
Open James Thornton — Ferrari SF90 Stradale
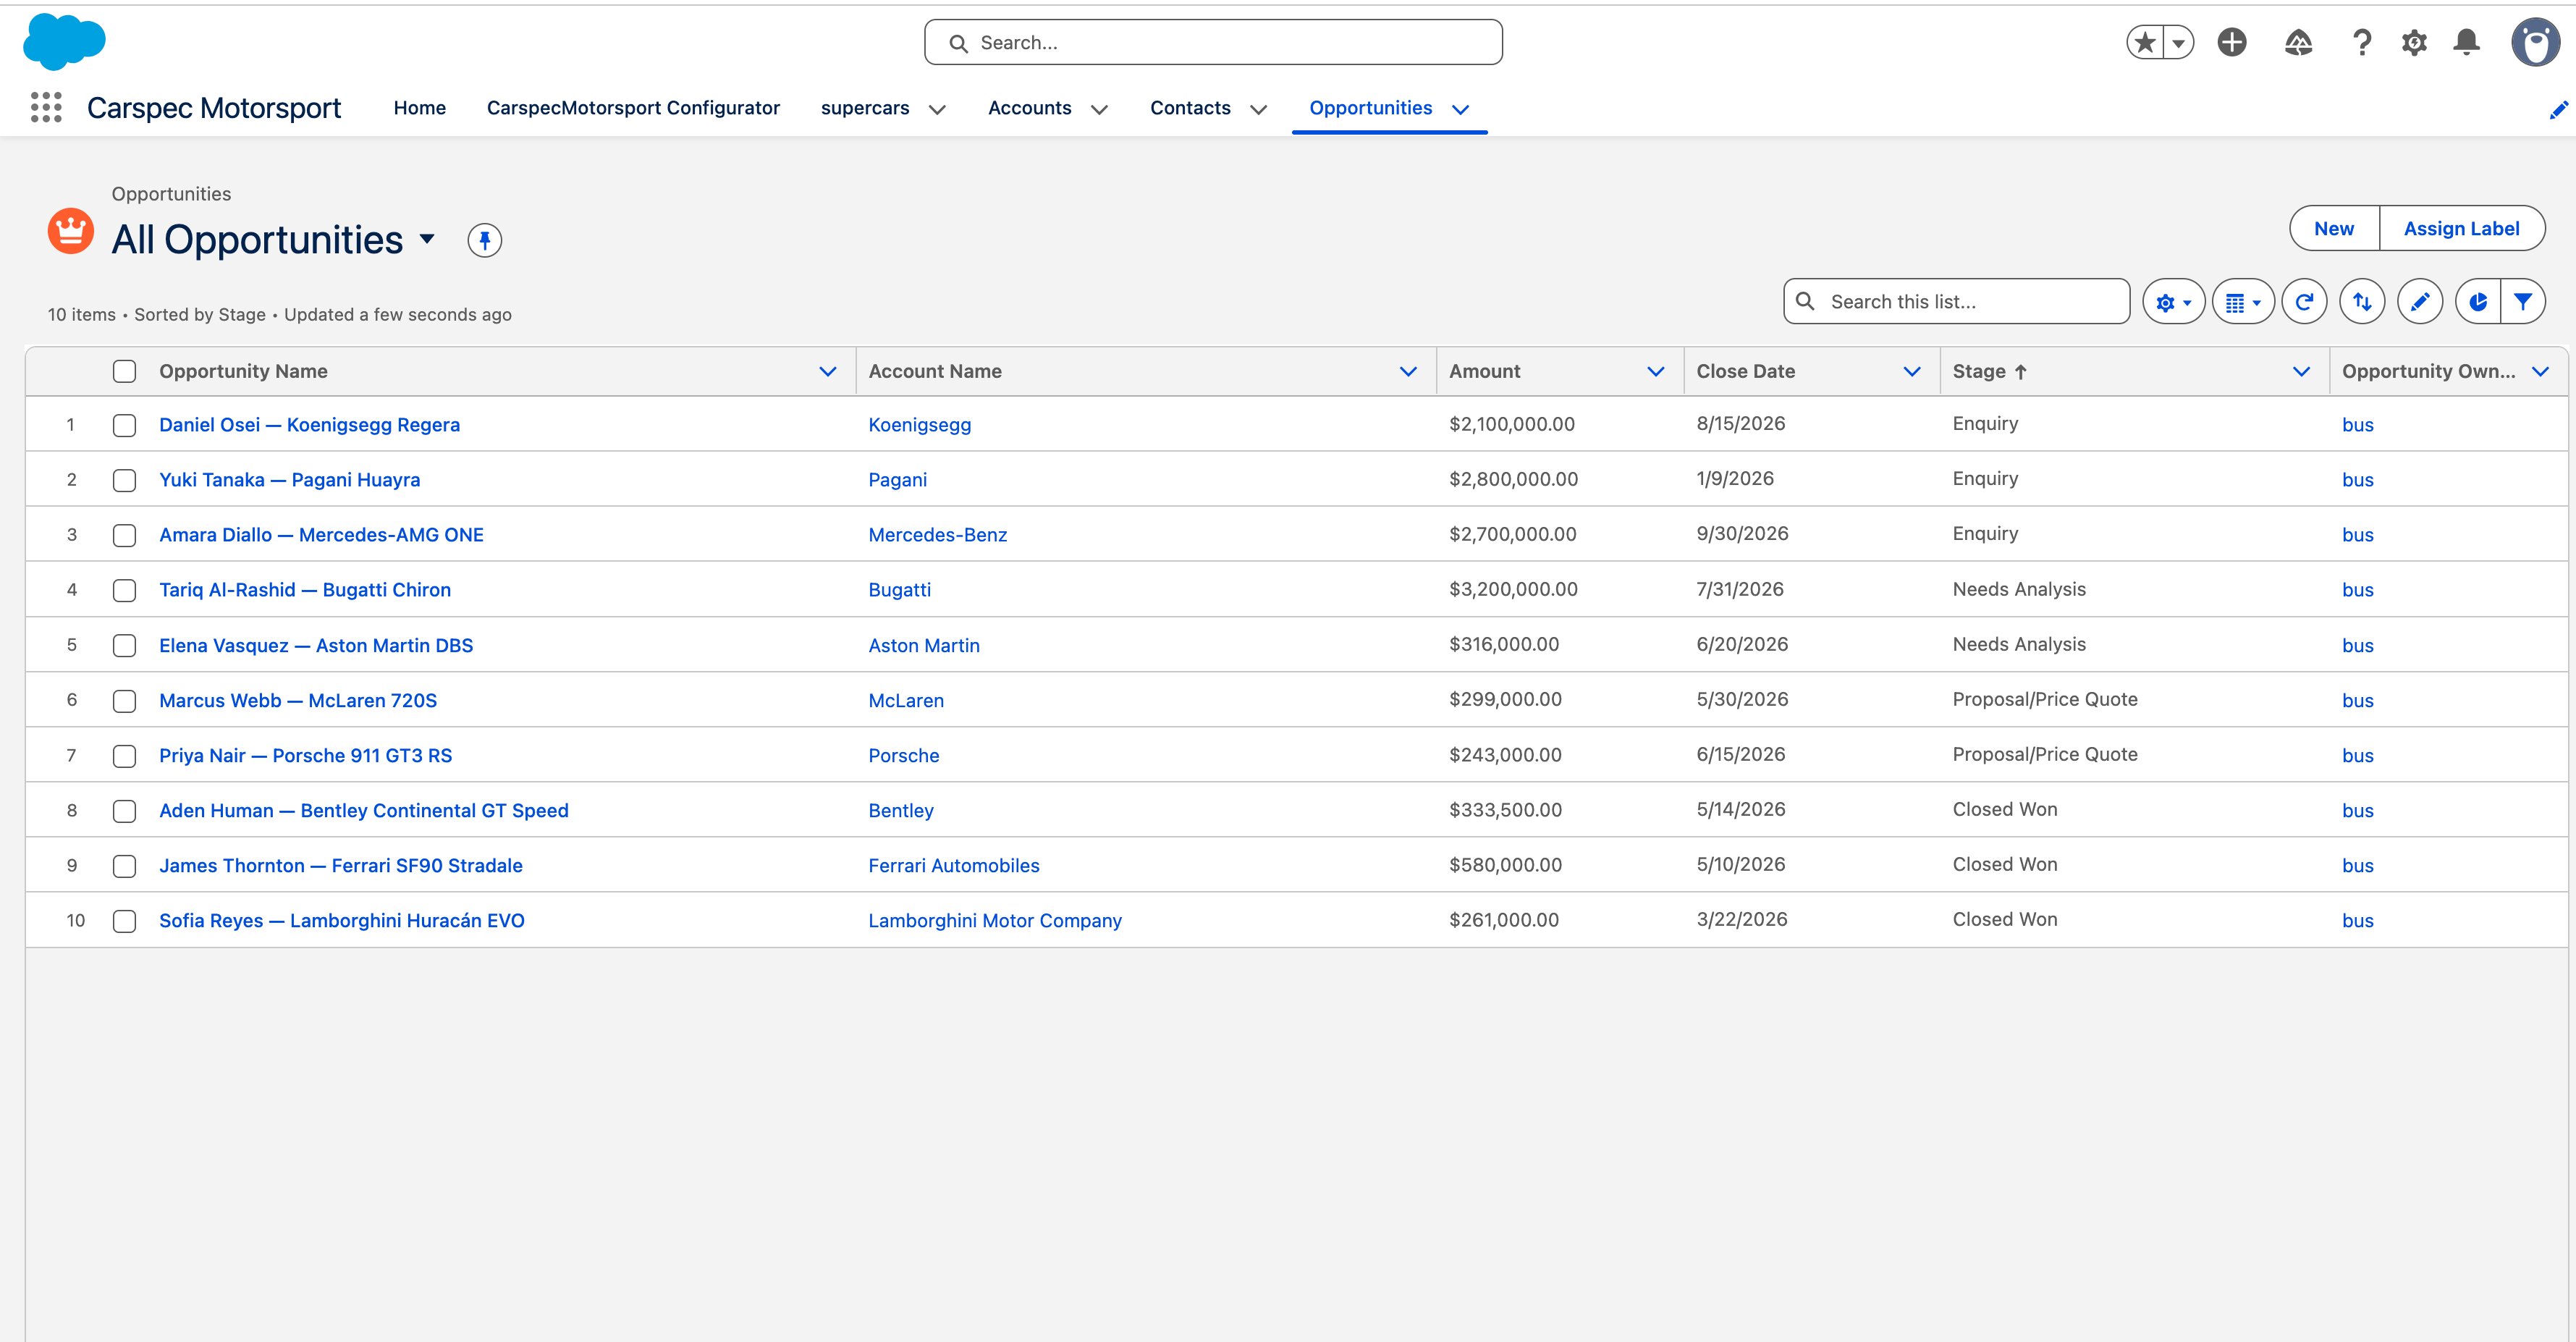pos(341,865)
